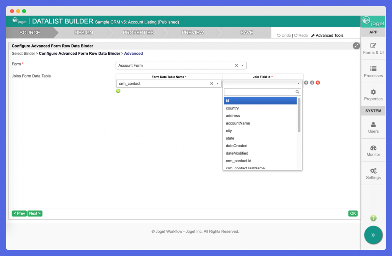Go to the SOURCE step
Viewport: 392px width, 256px height.
30,33
